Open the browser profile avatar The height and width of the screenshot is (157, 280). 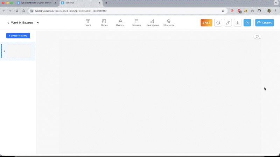coord(269,11)
